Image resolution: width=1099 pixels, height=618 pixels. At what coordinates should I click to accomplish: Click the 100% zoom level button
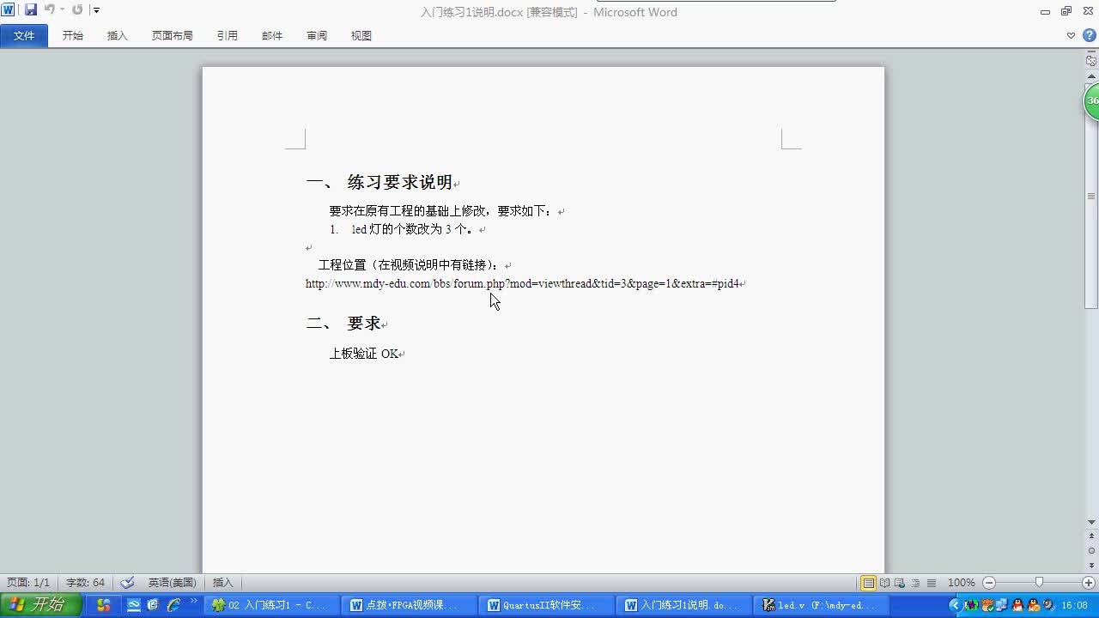tap(961, 583)
